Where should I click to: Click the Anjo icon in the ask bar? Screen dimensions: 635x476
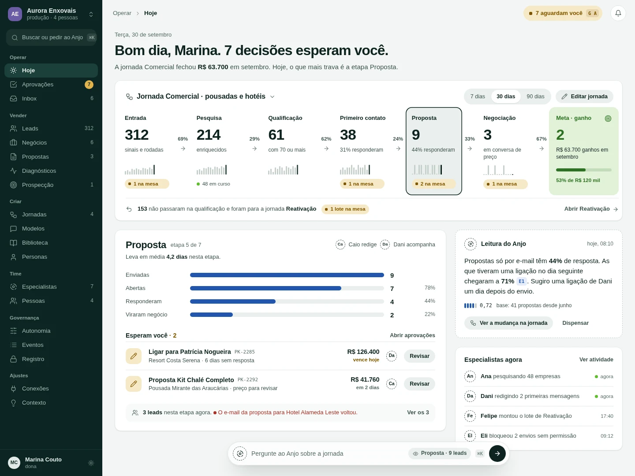(x=240, y=454)
